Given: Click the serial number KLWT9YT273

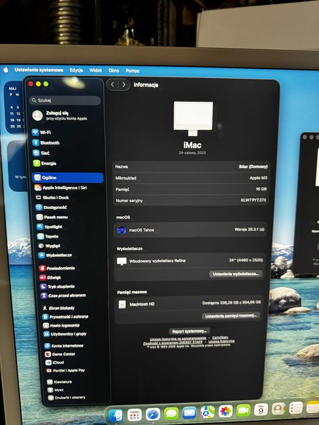Looking at the screenshot, I should [x=253, y=200].
